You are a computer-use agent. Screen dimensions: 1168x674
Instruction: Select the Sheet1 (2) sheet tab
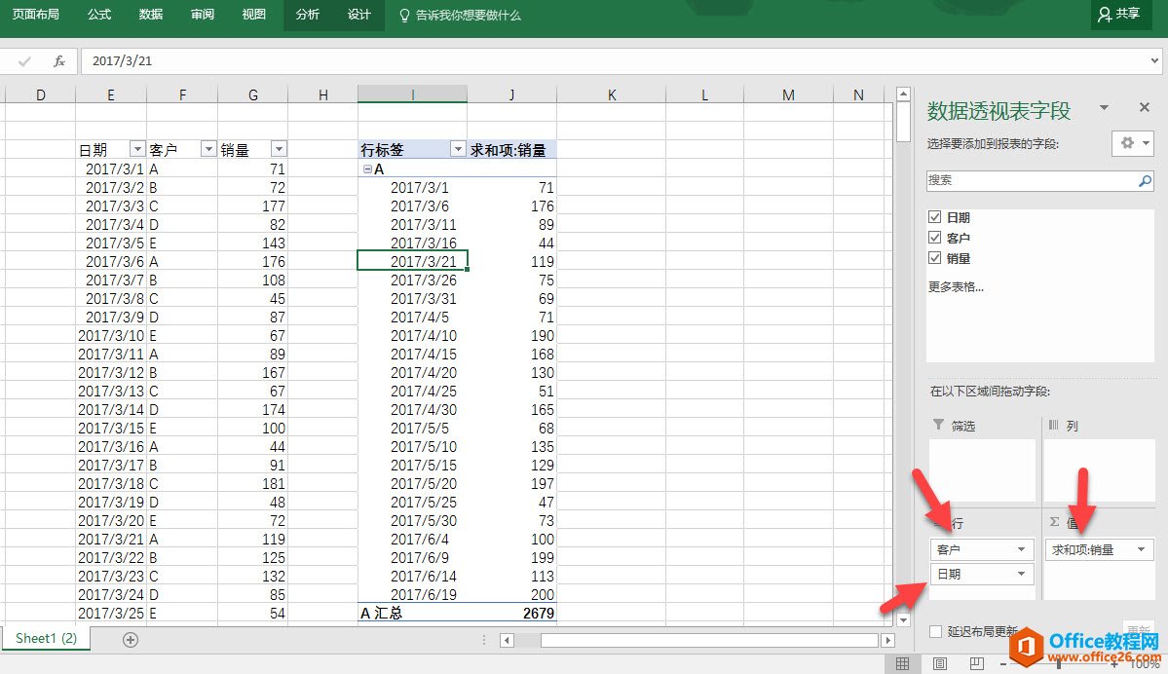point(46,638)
